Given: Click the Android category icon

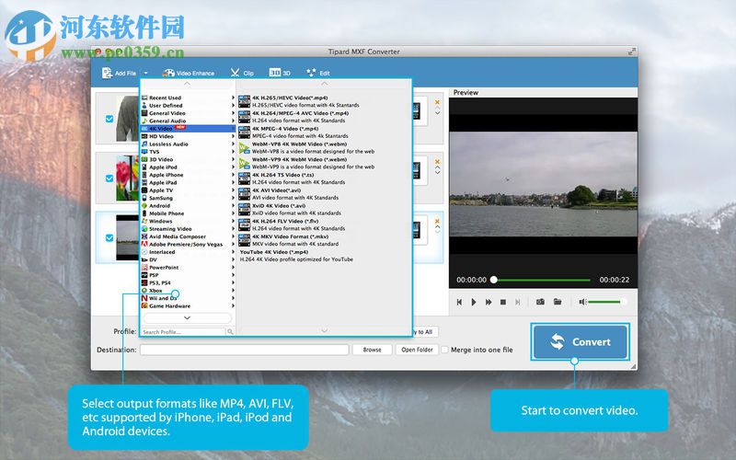Looking at the screenshot, I should [144, 205].
